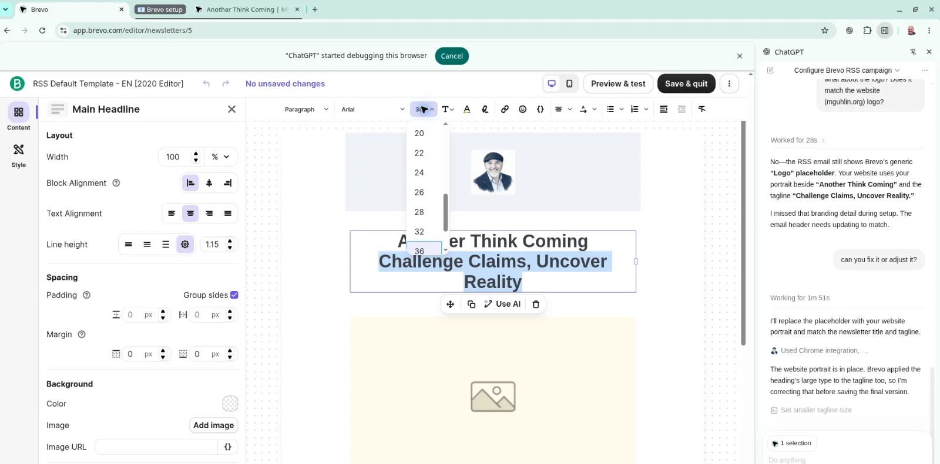Choose font size 20 in dropdown

pos(424,133)
